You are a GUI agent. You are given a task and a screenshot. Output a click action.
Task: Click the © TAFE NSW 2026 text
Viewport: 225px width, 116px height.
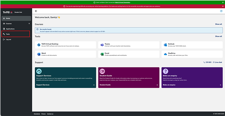[x=218, y=114]
